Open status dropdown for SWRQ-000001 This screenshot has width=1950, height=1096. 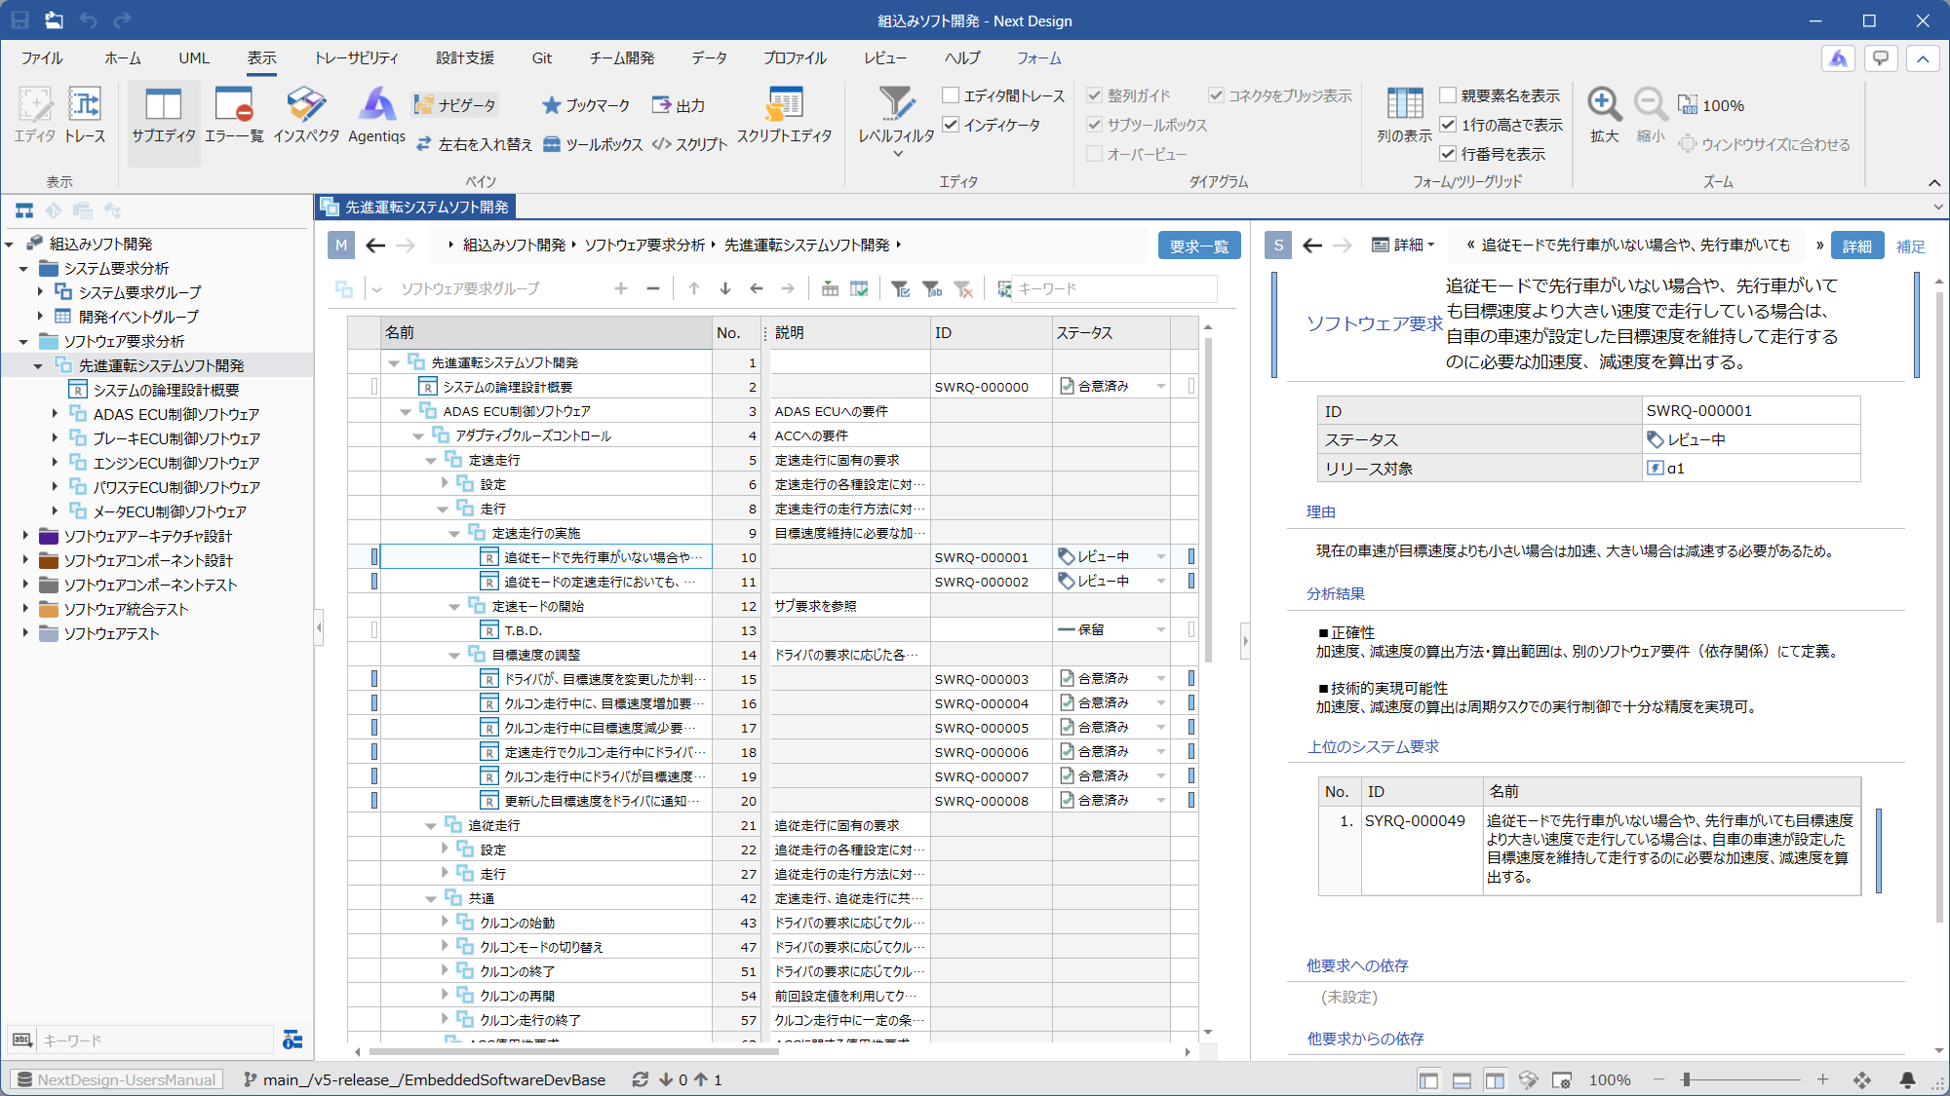(1160, 557)
